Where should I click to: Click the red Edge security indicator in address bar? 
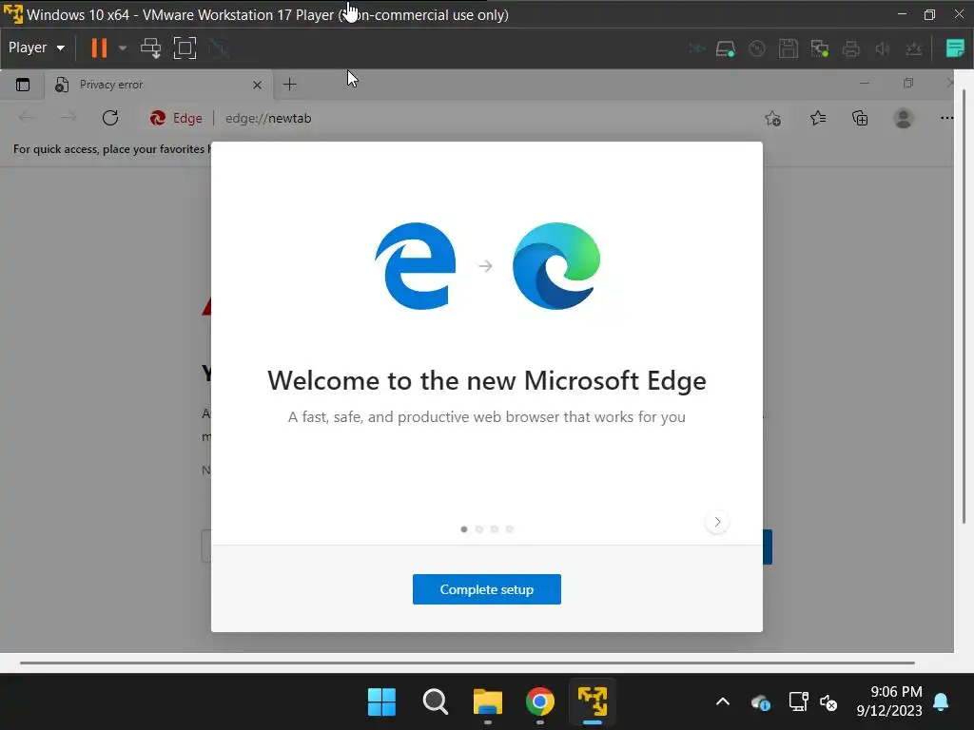[x=176, y=118]
